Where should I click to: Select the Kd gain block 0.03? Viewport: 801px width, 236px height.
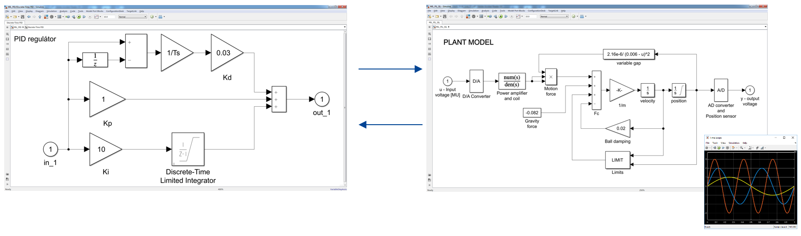(227, 53)
